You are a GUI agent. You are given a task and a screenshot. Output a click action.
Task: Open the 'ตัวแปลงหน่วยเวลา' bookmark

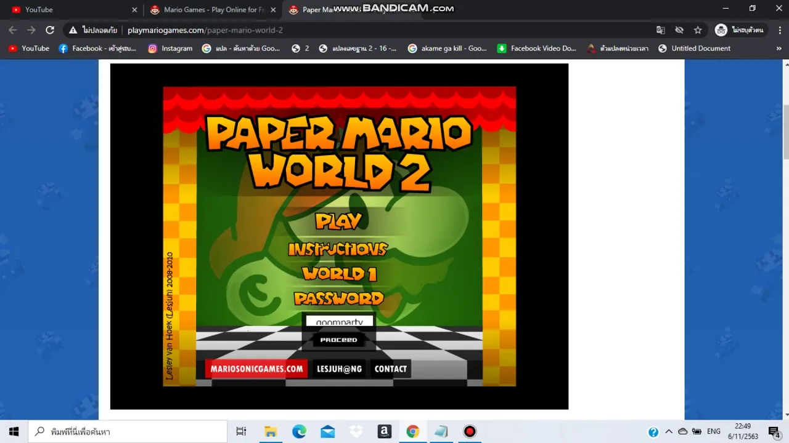618,48
